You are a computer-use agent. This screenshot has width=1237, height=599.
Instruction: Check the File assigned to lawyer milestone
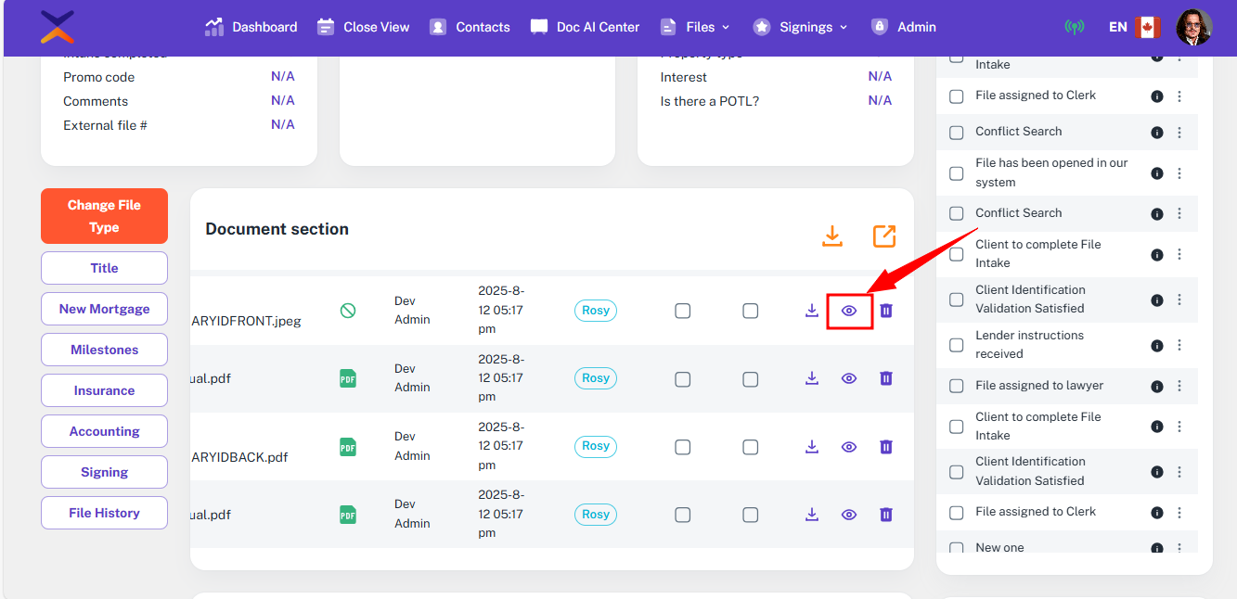[x=957, y=386]
